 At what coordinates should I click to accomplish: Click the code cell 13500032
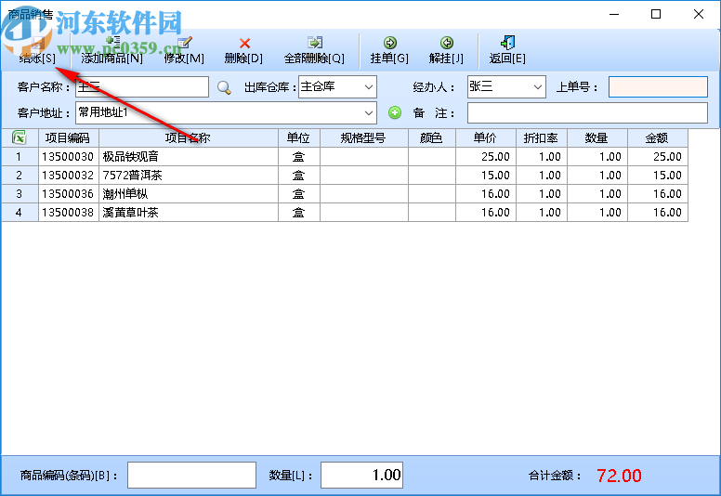(69, 176)
